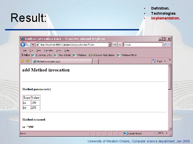
Task: Click the Forward navigation arrow
Action: (29, 45)
